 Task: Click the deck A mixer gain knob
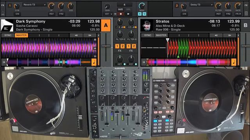click(x=120, y=22)
